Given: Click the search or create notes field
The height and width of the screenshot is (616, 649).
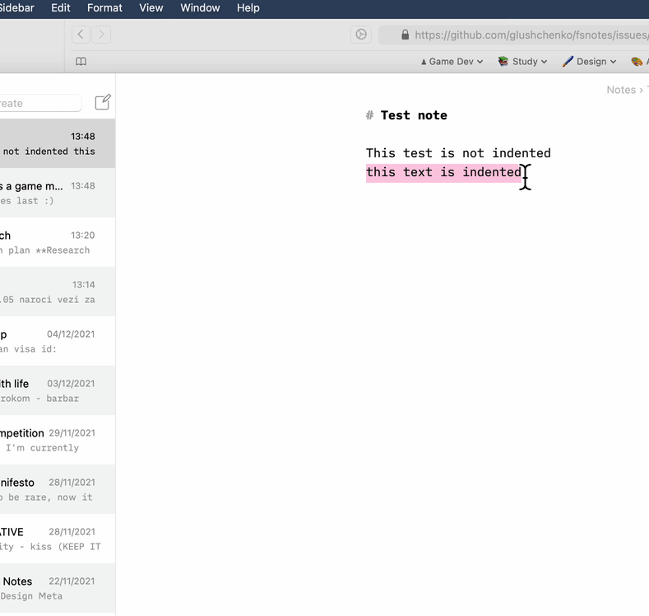Looking at the screenshot, I should [40, 103].
